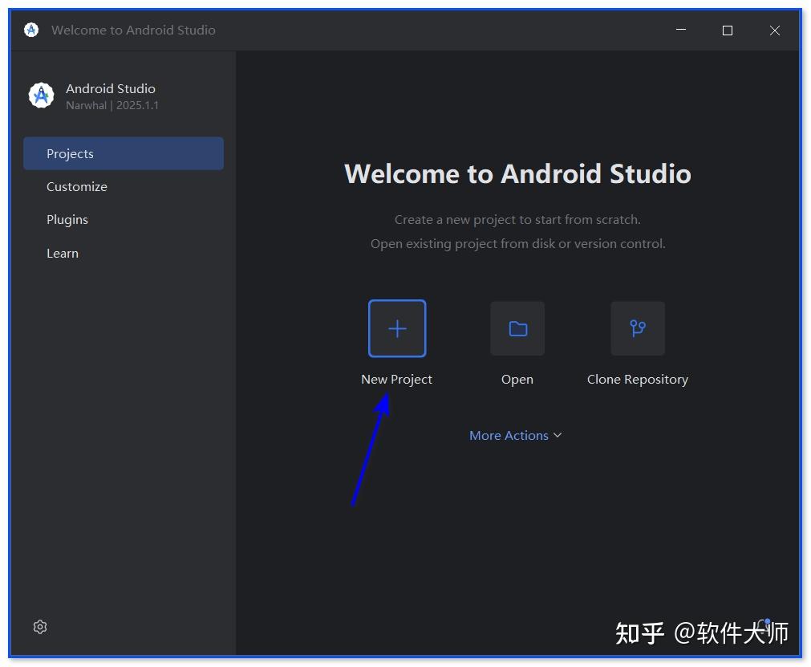Screen dimensions: 811x667
Task: Open the settings gear in bottom sidebar
Action: point(40,627)
